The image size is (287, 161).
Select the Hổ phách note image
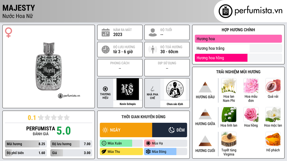[x=273, y=139]
